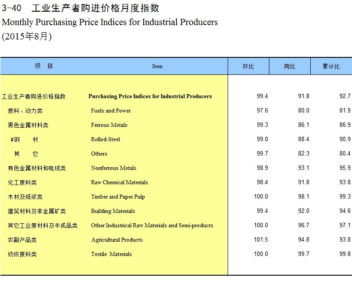Select the 92.0 value for Building Materials

click(304, 211)
